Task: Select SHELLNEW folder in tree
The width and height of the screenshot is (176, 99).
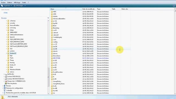Action: pyautogui.click(x=13, y=32)
